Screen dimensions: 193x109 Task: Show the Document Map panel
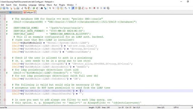(x=80, y=8)
